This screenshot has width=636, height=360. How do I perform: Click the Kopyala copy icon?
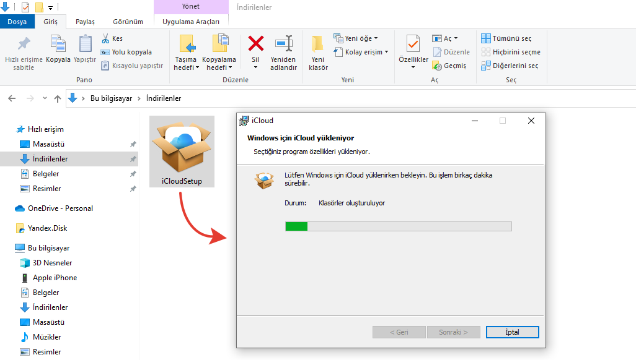pyautogui.click(x=58, y=44)
